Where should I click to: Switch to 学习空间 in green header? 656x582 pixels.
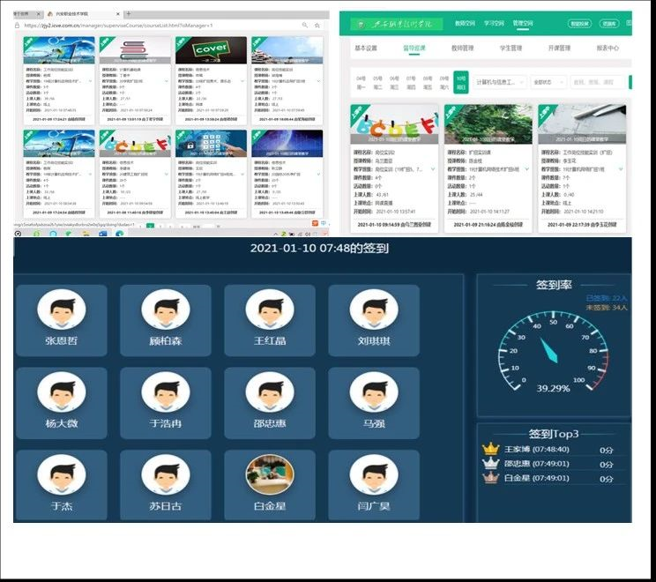click(494, 24)
